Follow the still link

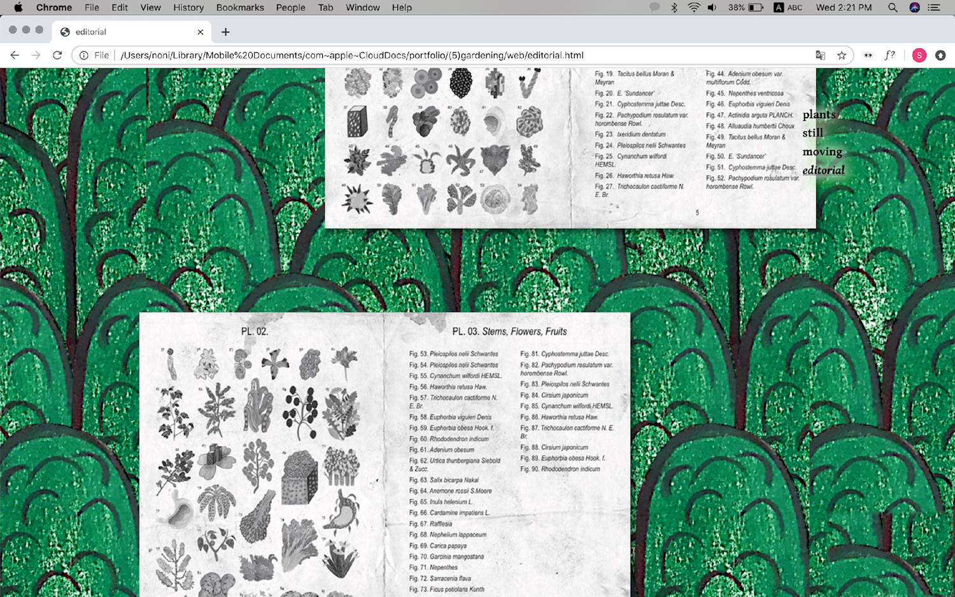tap(812, 133)
